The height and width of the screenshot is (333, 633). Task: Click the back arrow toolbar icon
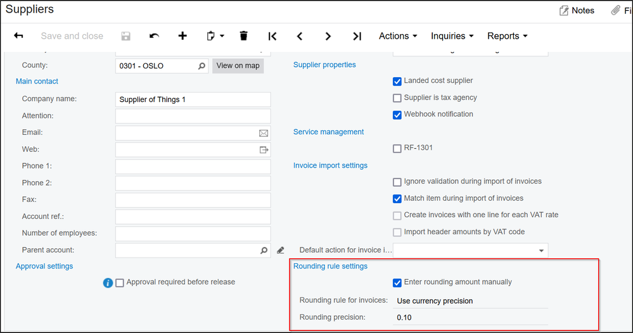[x=18, y=36]
